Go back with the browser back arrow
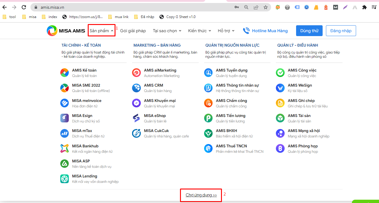 click(5, 7)
